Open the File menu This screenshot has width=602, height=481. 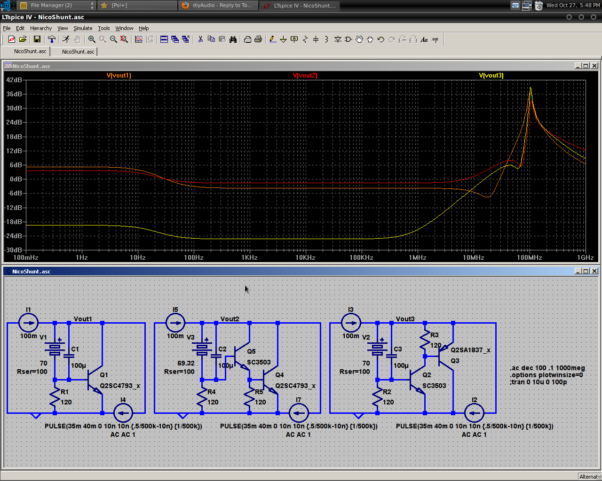coord(7,28)
